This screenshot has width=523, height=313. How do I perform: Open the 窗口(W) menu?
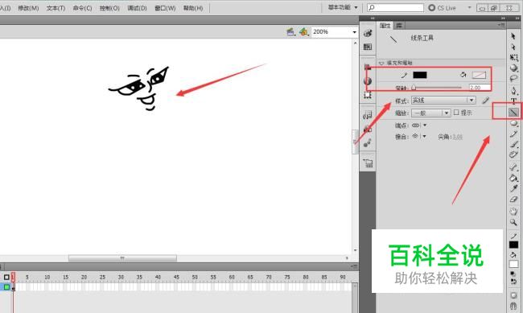[x=165, y=8]
